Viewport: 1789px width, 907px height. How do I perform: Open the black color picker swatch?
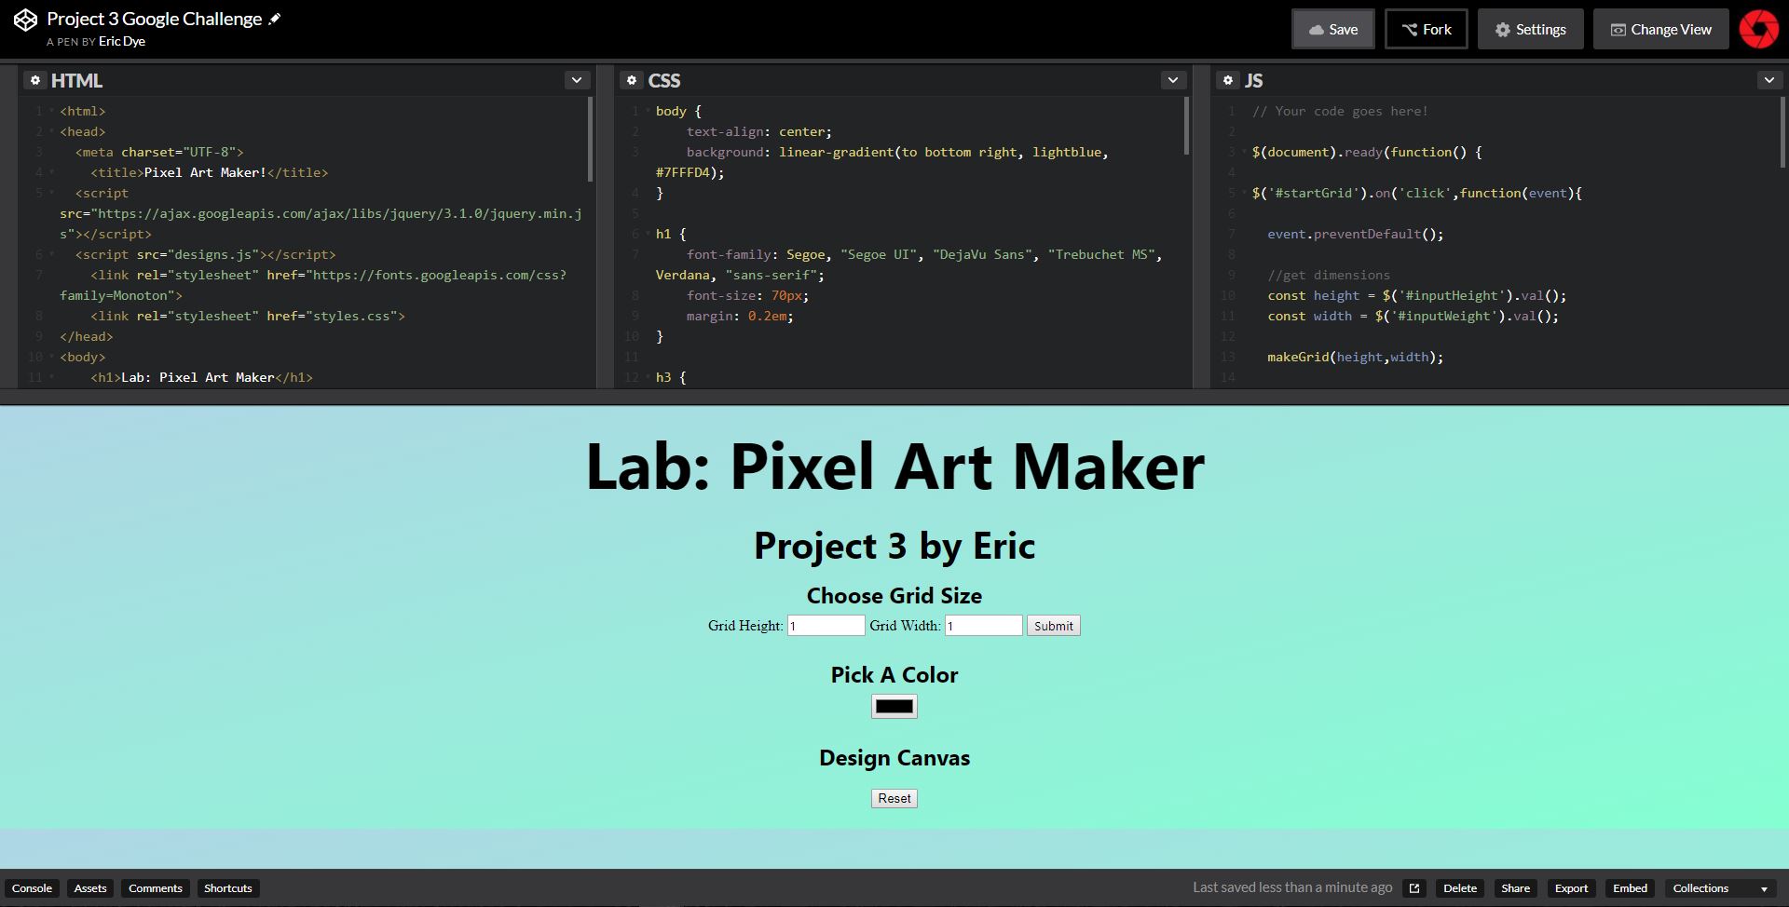[894, 707]
